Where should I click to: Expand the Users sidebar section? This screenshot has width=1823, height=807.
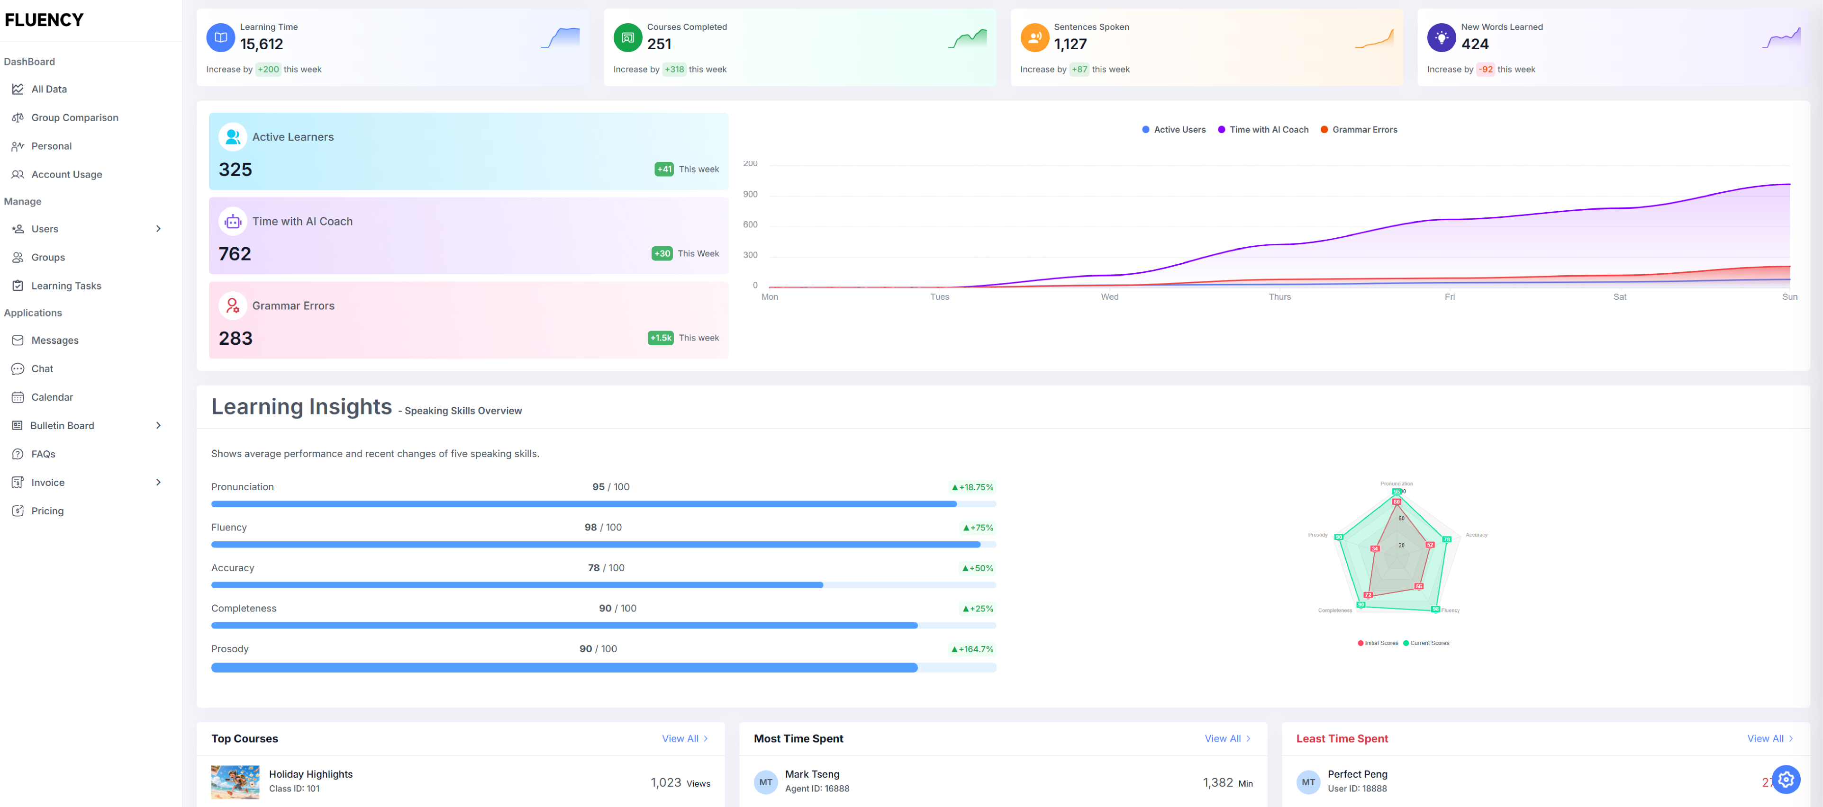click(159, 228)
